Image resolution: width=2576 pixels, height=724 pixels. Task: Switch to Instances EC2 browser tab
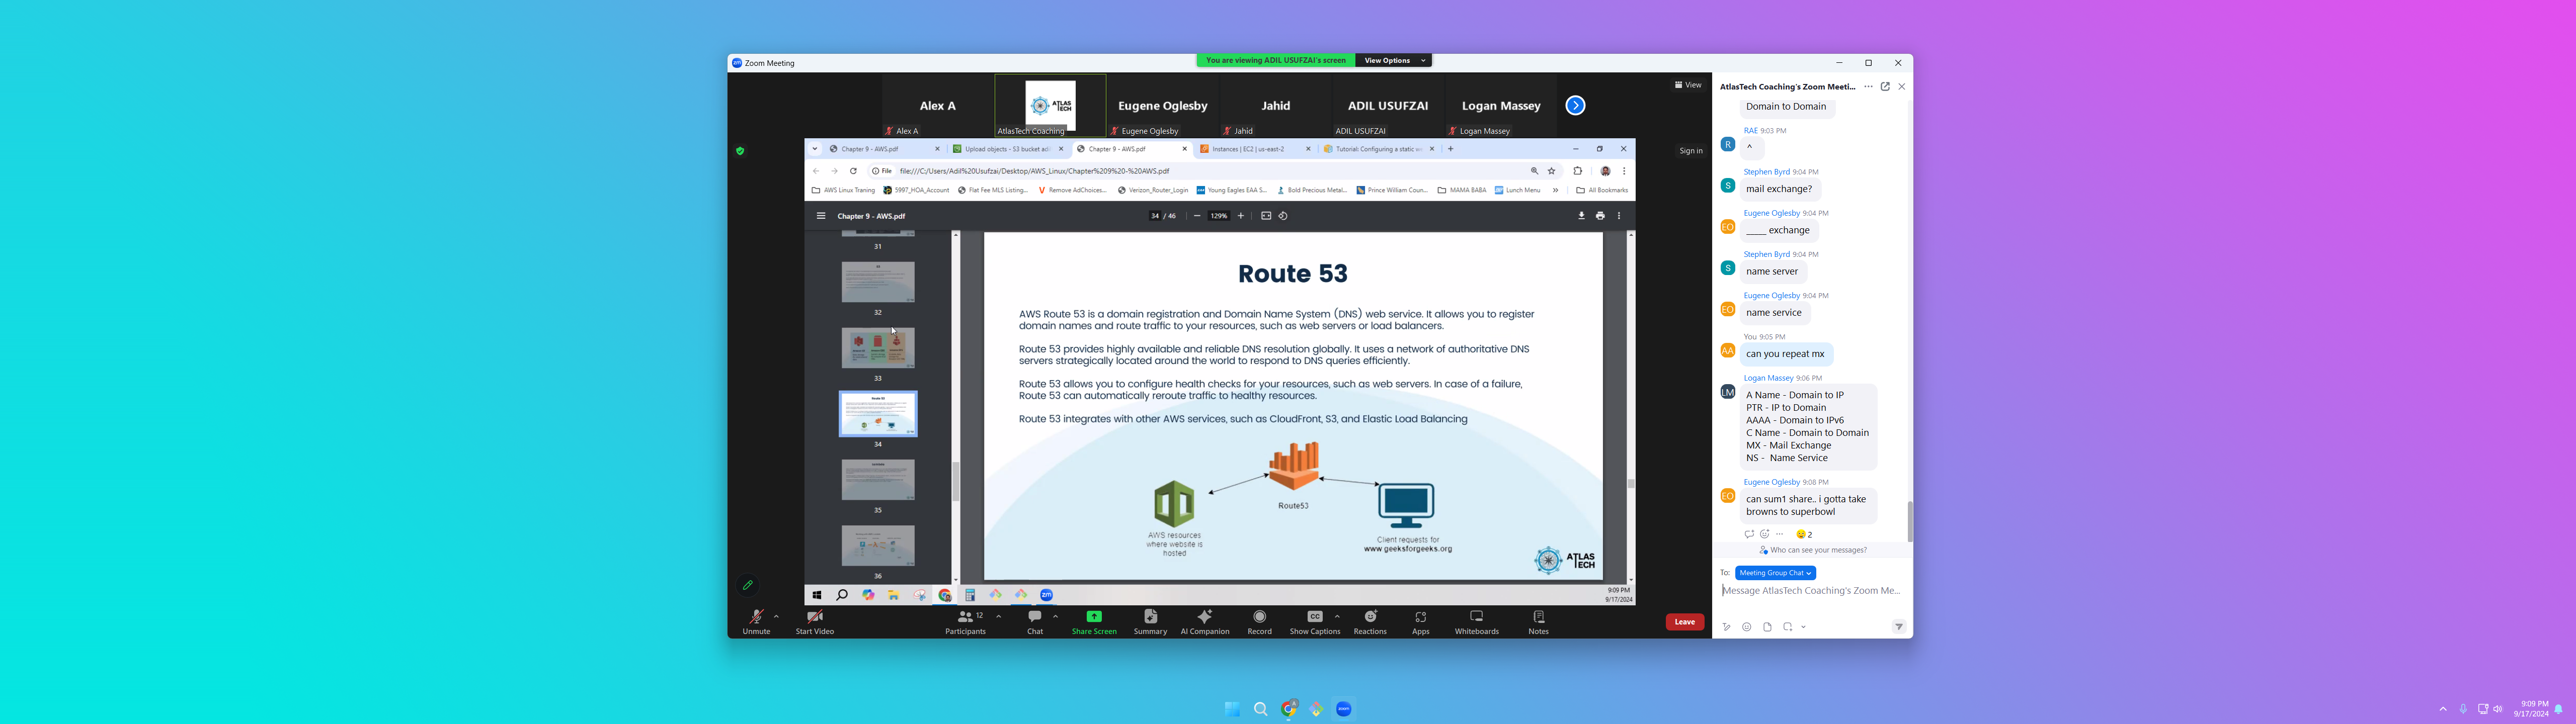(1248, 149)
